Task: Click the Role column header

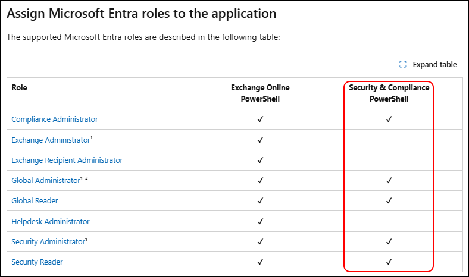Action: (20, 87)
